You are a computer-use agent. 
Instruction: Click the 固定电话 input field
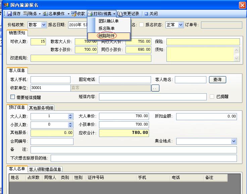point(125,80)
